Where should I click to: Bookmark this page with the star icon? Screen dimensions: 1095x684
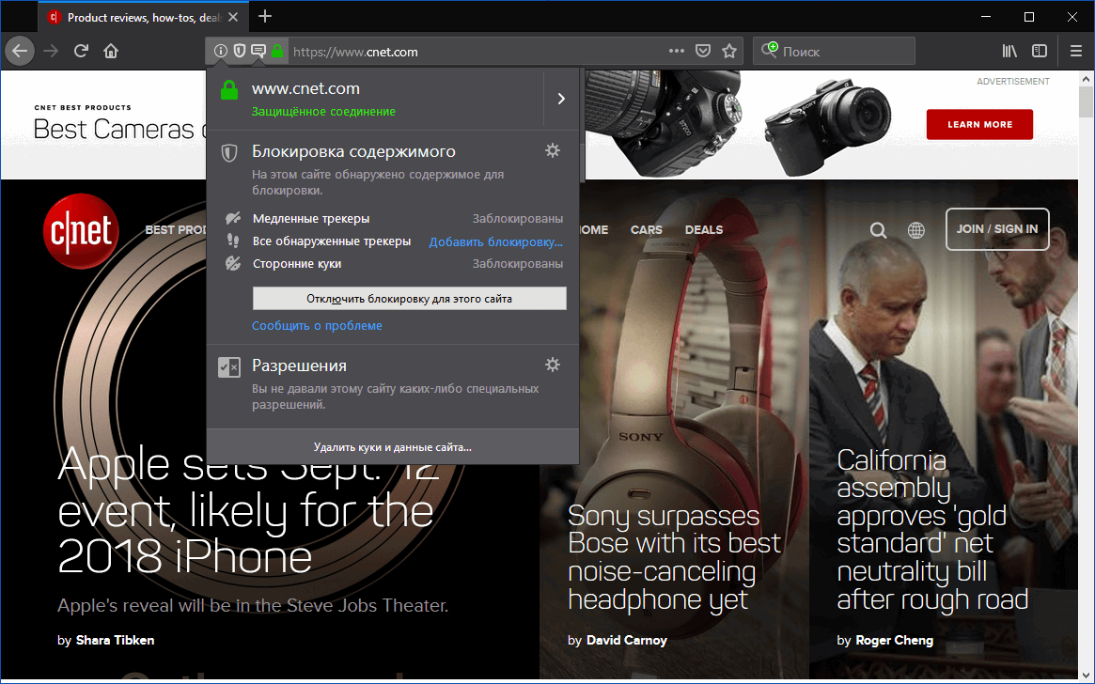click(729, 51)
